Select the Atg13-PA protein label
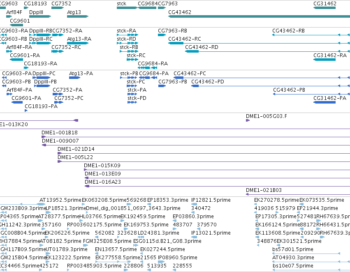This screenshot has width=350, height=272. click(x=81, y=74)
